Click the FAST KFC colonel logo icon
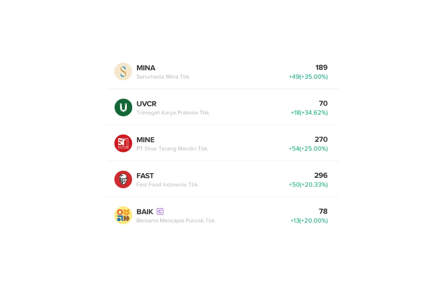This screenshot has height=297, width=446. pos(123,179)
